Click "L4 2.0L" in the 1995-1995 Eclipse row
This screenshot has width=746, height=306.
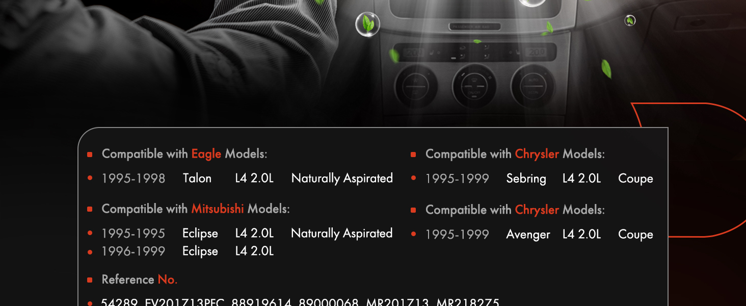tap(254, 233)
